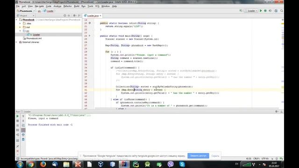Close the Loader.java tab
Image resolution: width=299 pixels, height=168 pixels.
100,15
